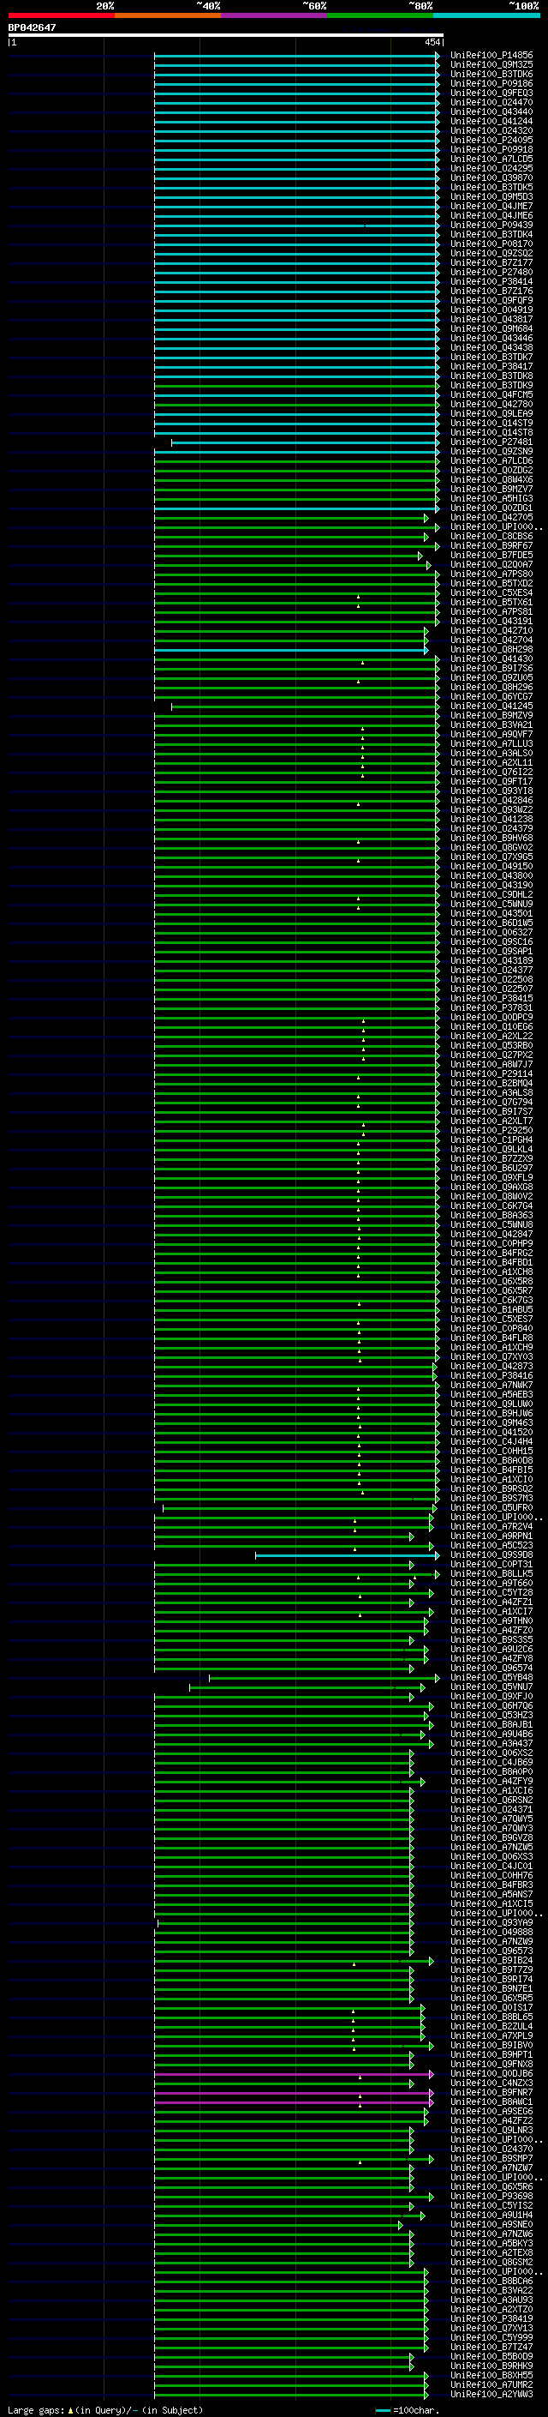The height and width of the screenshot is (2417, 548).
Task: Select hit label UniRef100_A7R2V4
Action: (x=491, y=1526)
